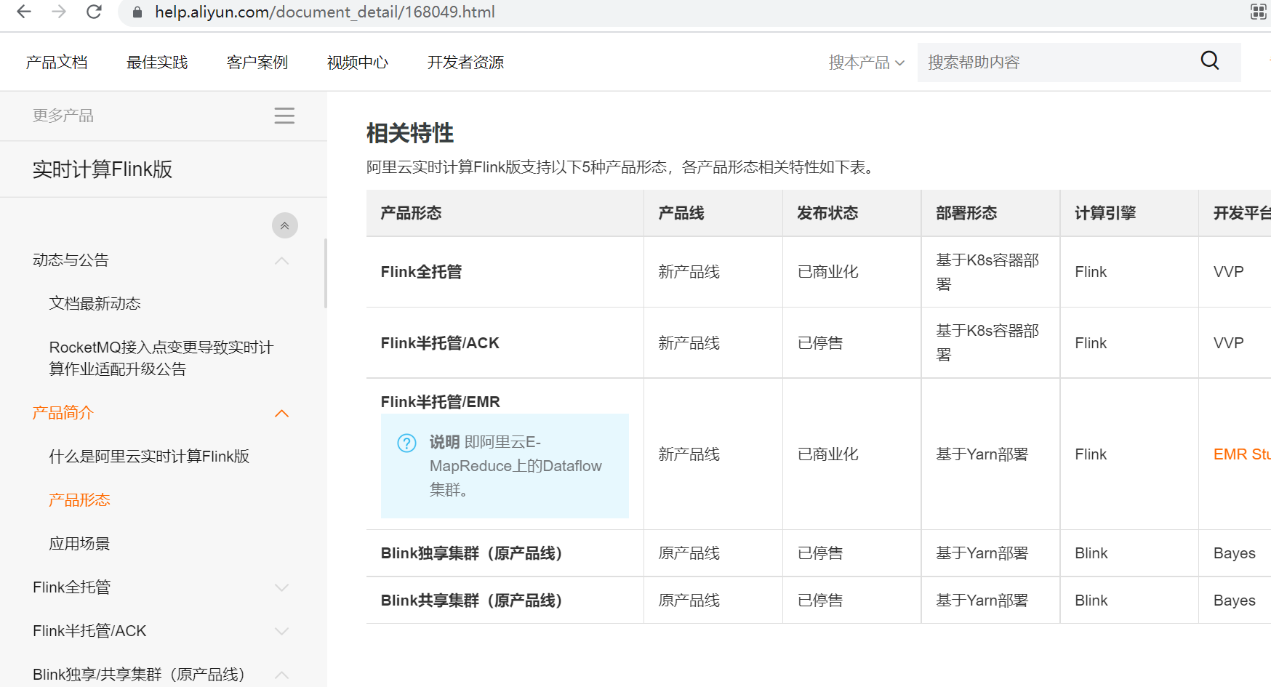Screen dimensions: 1271x687
Task: Click the browser back arrow
Action: coord(23,12)
